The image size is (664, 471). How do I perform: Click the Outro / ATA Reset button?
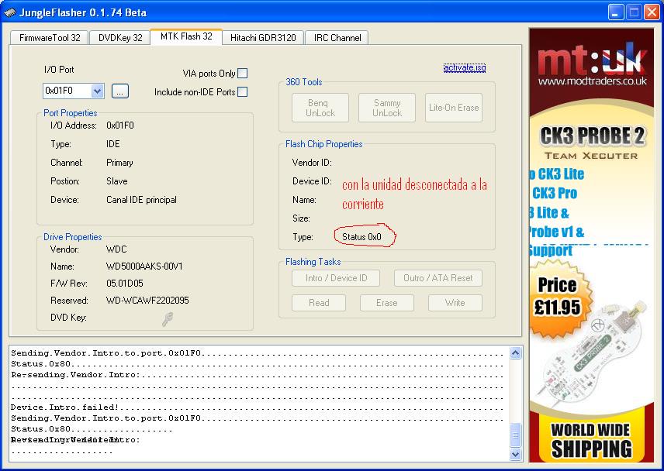[x=438, y=278]
